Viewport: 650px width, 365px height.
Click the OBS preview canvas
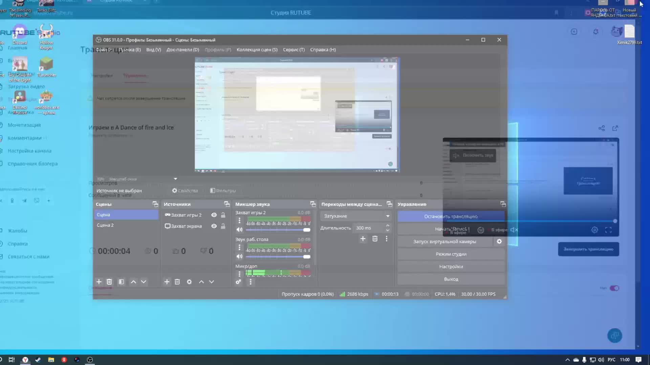point(297,115)
